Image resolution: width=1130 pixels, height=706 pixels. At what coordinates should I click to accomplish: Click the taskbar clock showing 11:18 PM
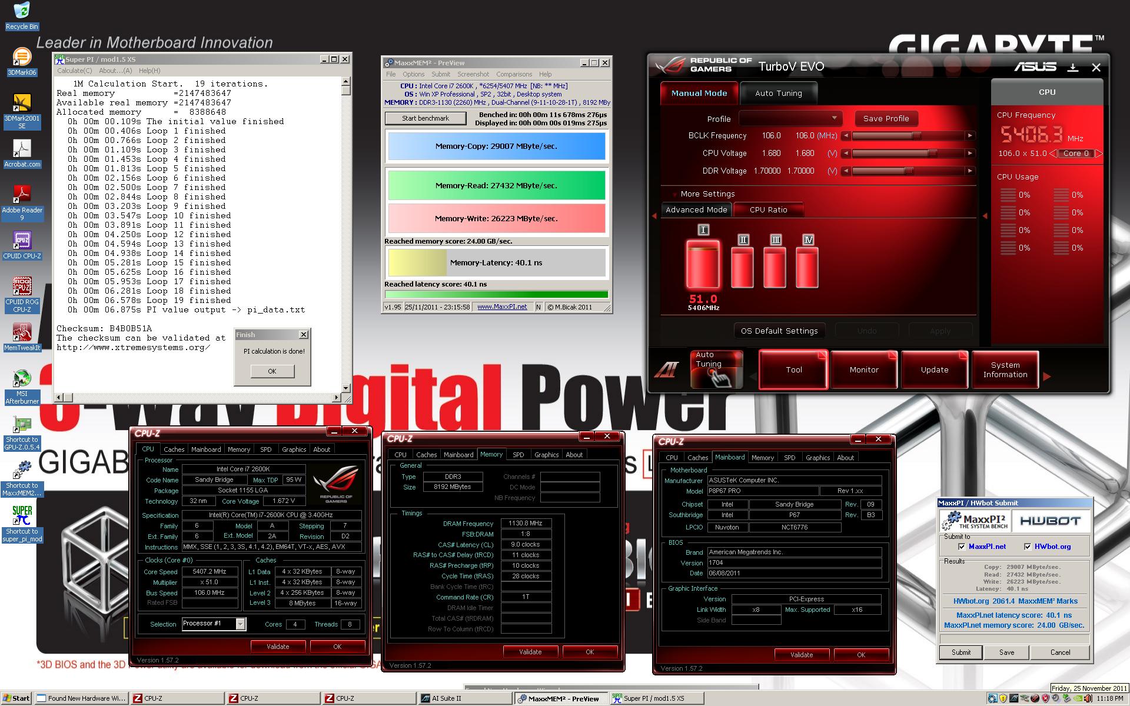coord(1109,698)
